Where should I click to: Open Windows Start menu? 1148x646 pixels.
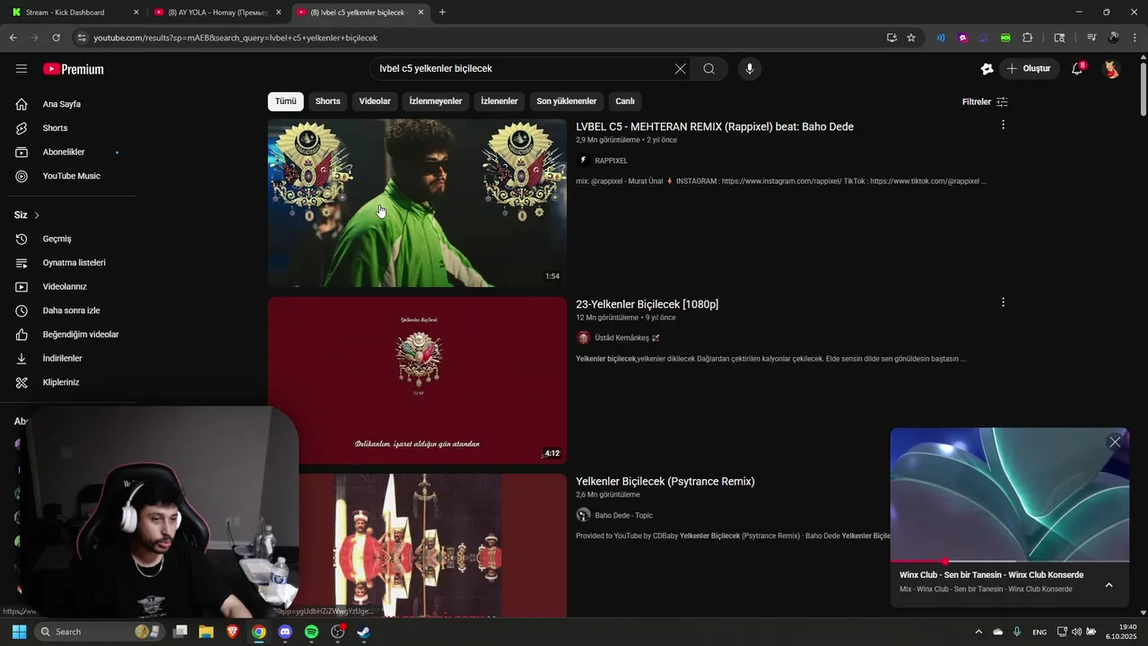click(x=19, y=632)
